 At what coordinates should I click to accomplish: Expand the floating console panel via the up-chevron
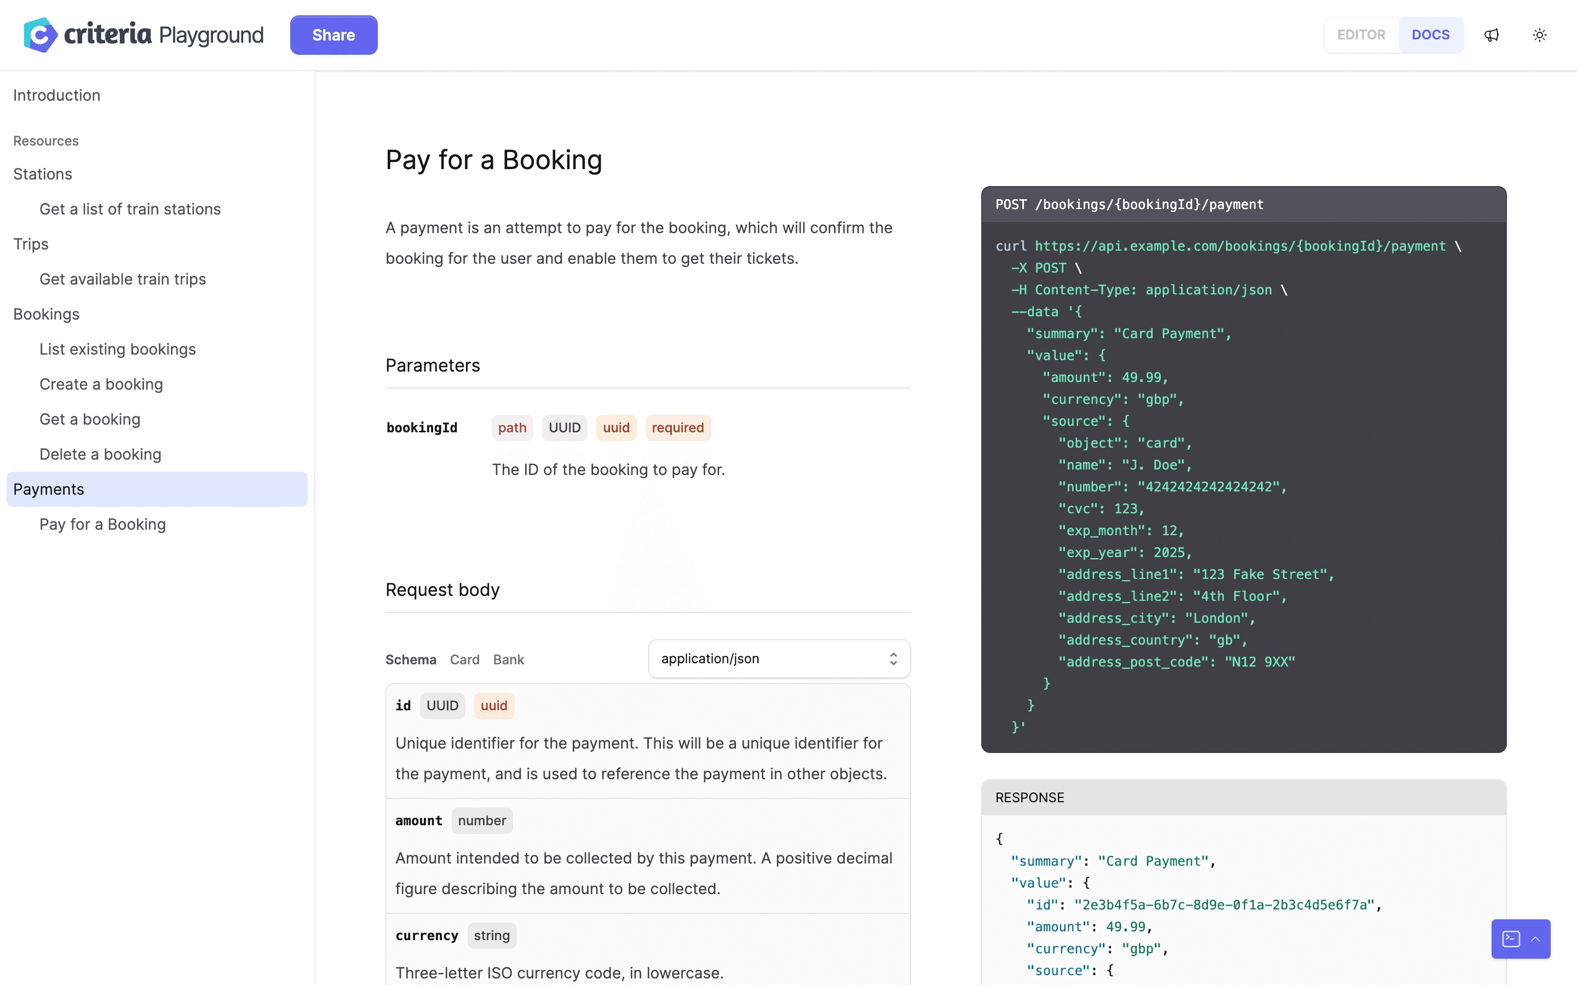1536,938
